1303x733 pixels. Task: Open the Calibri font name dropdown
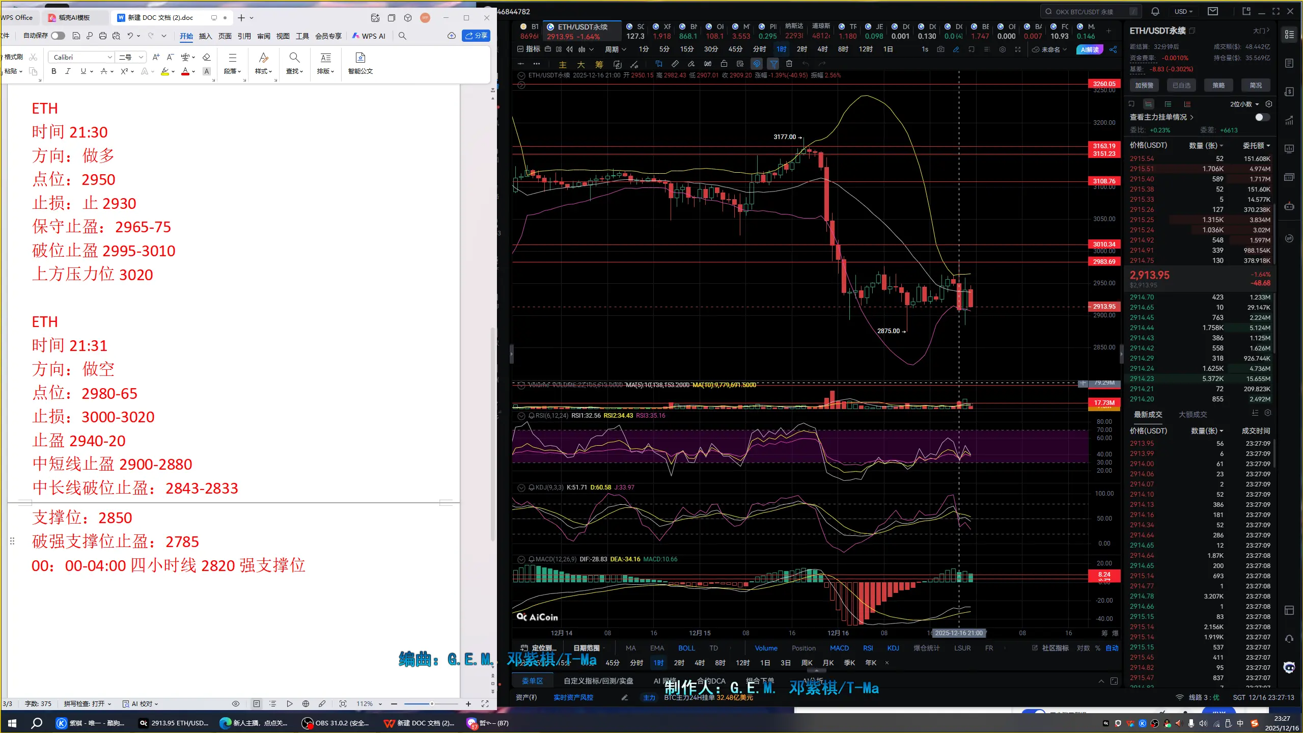109,57
